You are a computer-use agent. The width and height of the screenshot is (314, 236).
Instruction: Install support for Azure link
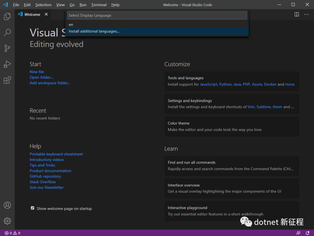click(x=257, y=84)
